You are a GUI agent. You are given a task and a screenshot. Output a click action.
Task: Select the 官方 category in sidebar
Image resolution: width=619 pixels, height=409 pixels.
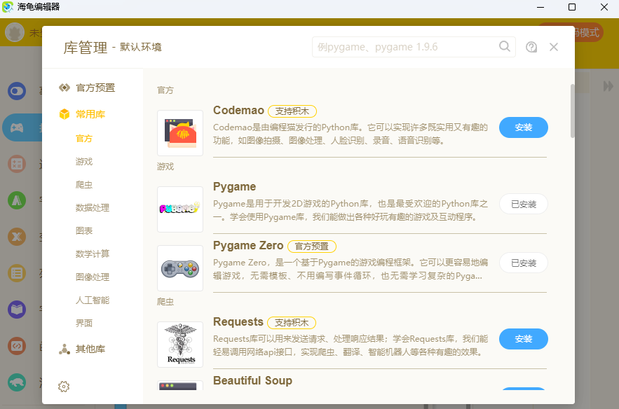[x=84, y=139]
